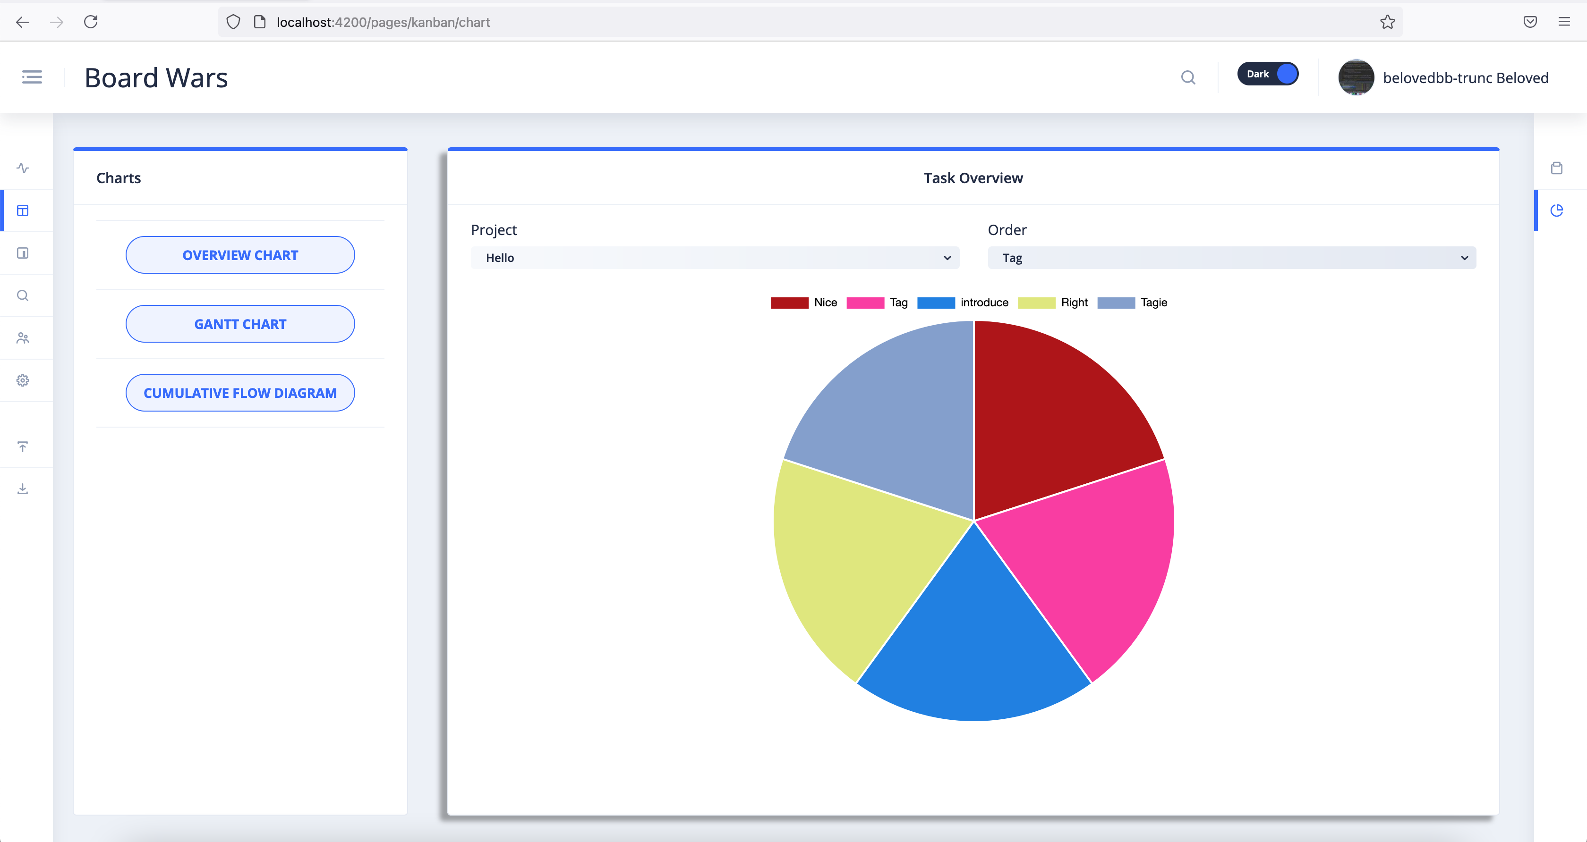Toggle the Tagie legend swatch
This screenshot has height=842, width=1587.
(1116, 303)
